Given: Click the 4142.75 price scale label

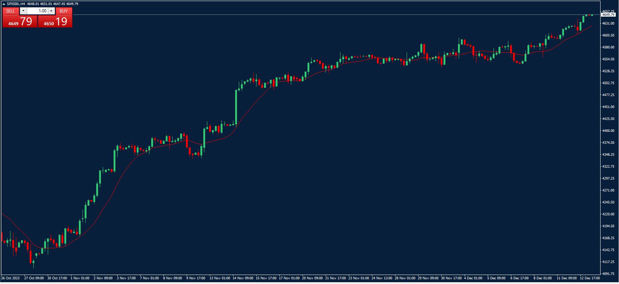Looking at the screenshot, I should [x=608, y=250].
